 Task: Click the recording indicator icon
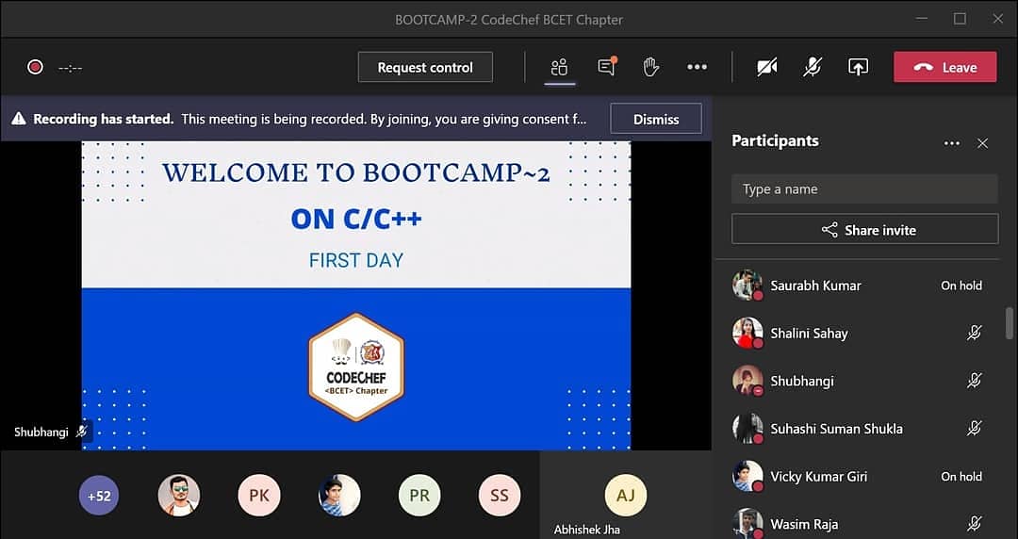coord(35,68)
